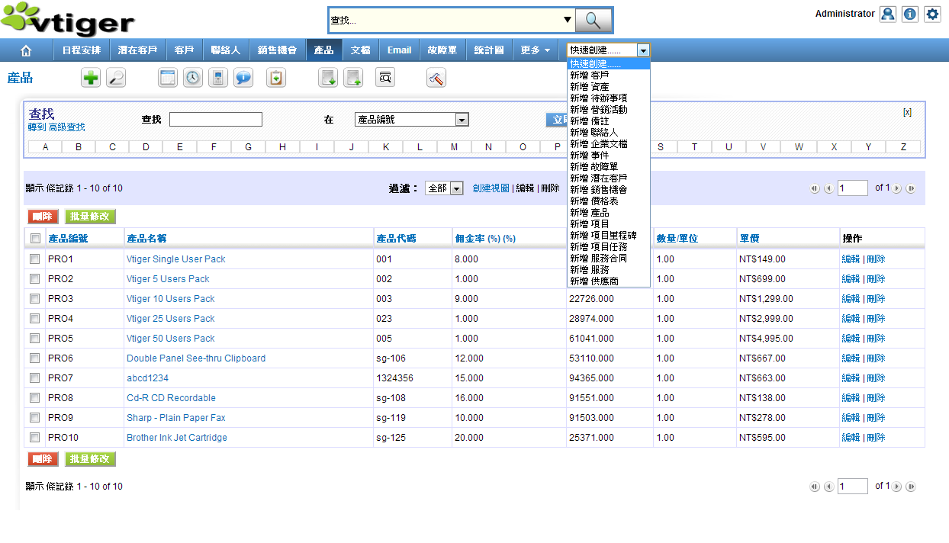Go to previous page below the table

(828, 487)
